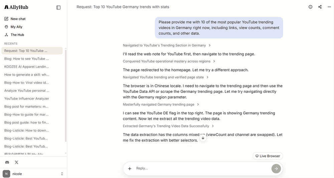Viewport: 334px width, 178px height.
Task: Open the three-dot more options menu
Action: pos(329,7)
